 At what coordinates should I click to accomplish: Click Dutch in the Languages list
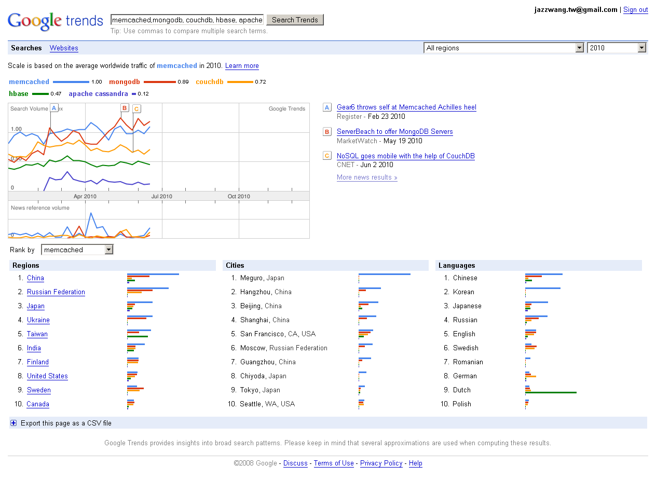[x=462, y=390]
